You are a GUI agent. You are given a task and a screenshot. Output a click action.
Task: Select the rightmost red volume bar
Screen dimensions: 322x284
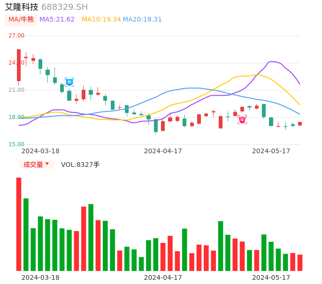pos(300,262)
